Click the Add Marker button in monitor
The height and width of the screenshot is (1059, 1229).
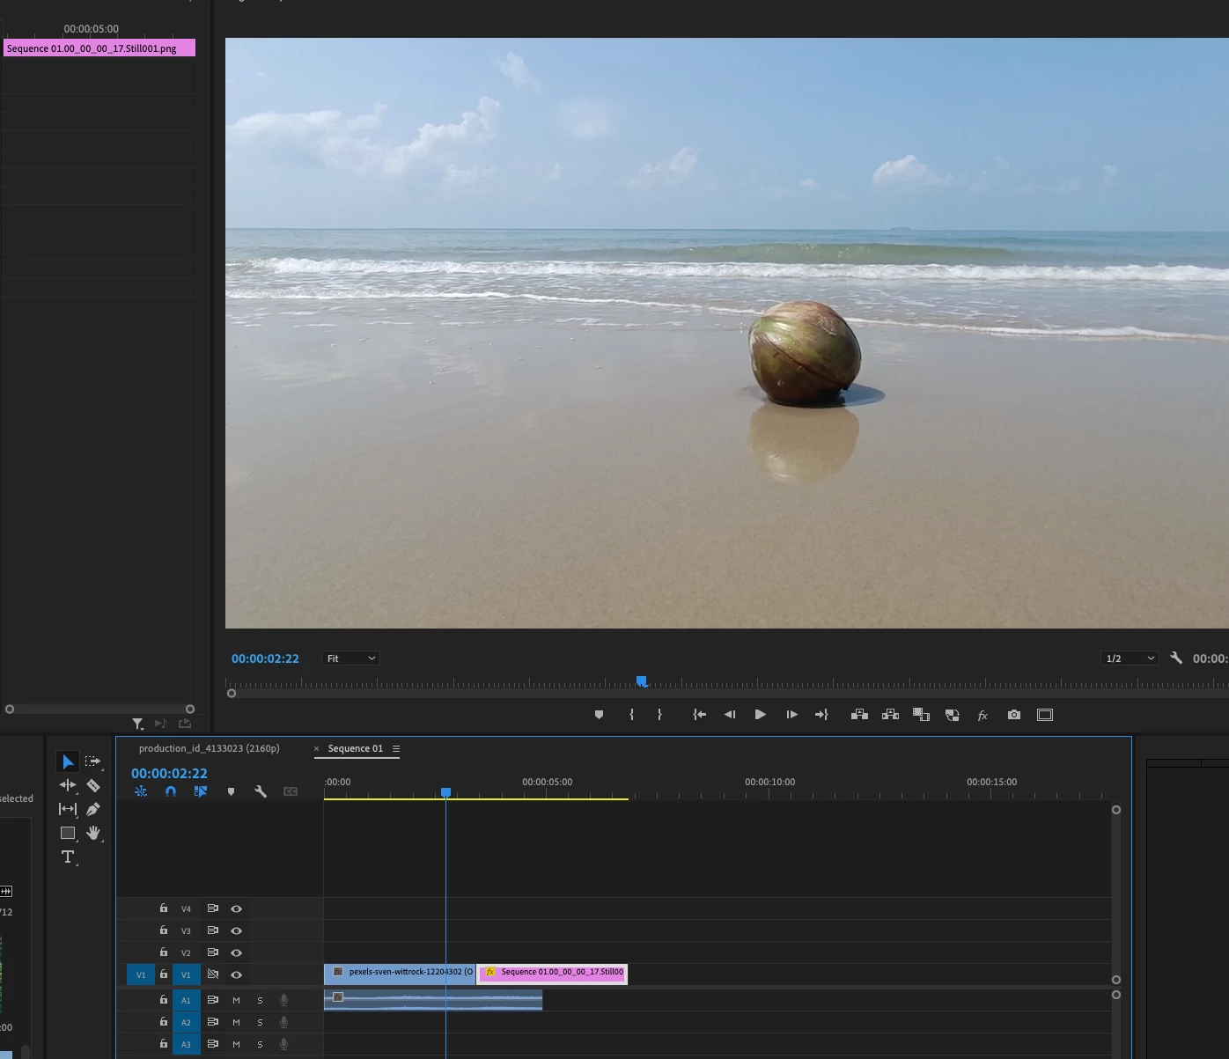[x=600, y=715]
